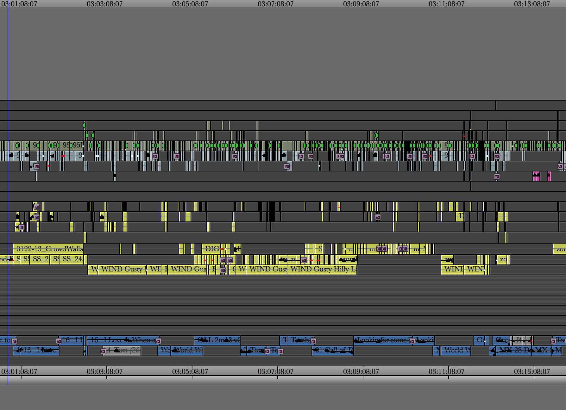Select the 16_I Love It When music clip
The height and width of the screenshot is (410, 566).
pos(123,341)
